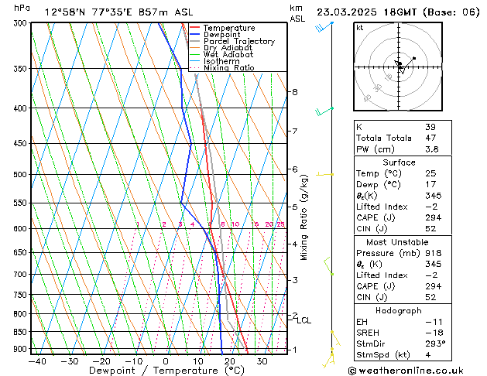Click the date 23.03.2025 18GMT title
The height and width of the screenshot is (376, 487).
pyautogui.click(x=398, y=12)
